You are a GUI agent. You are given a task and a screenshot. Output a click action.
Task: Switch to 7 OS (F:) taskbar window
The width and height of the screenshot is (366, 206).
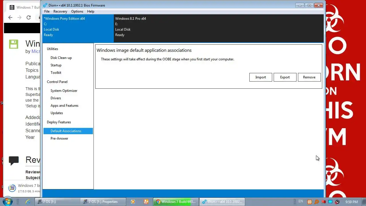[x=57, y=202]
